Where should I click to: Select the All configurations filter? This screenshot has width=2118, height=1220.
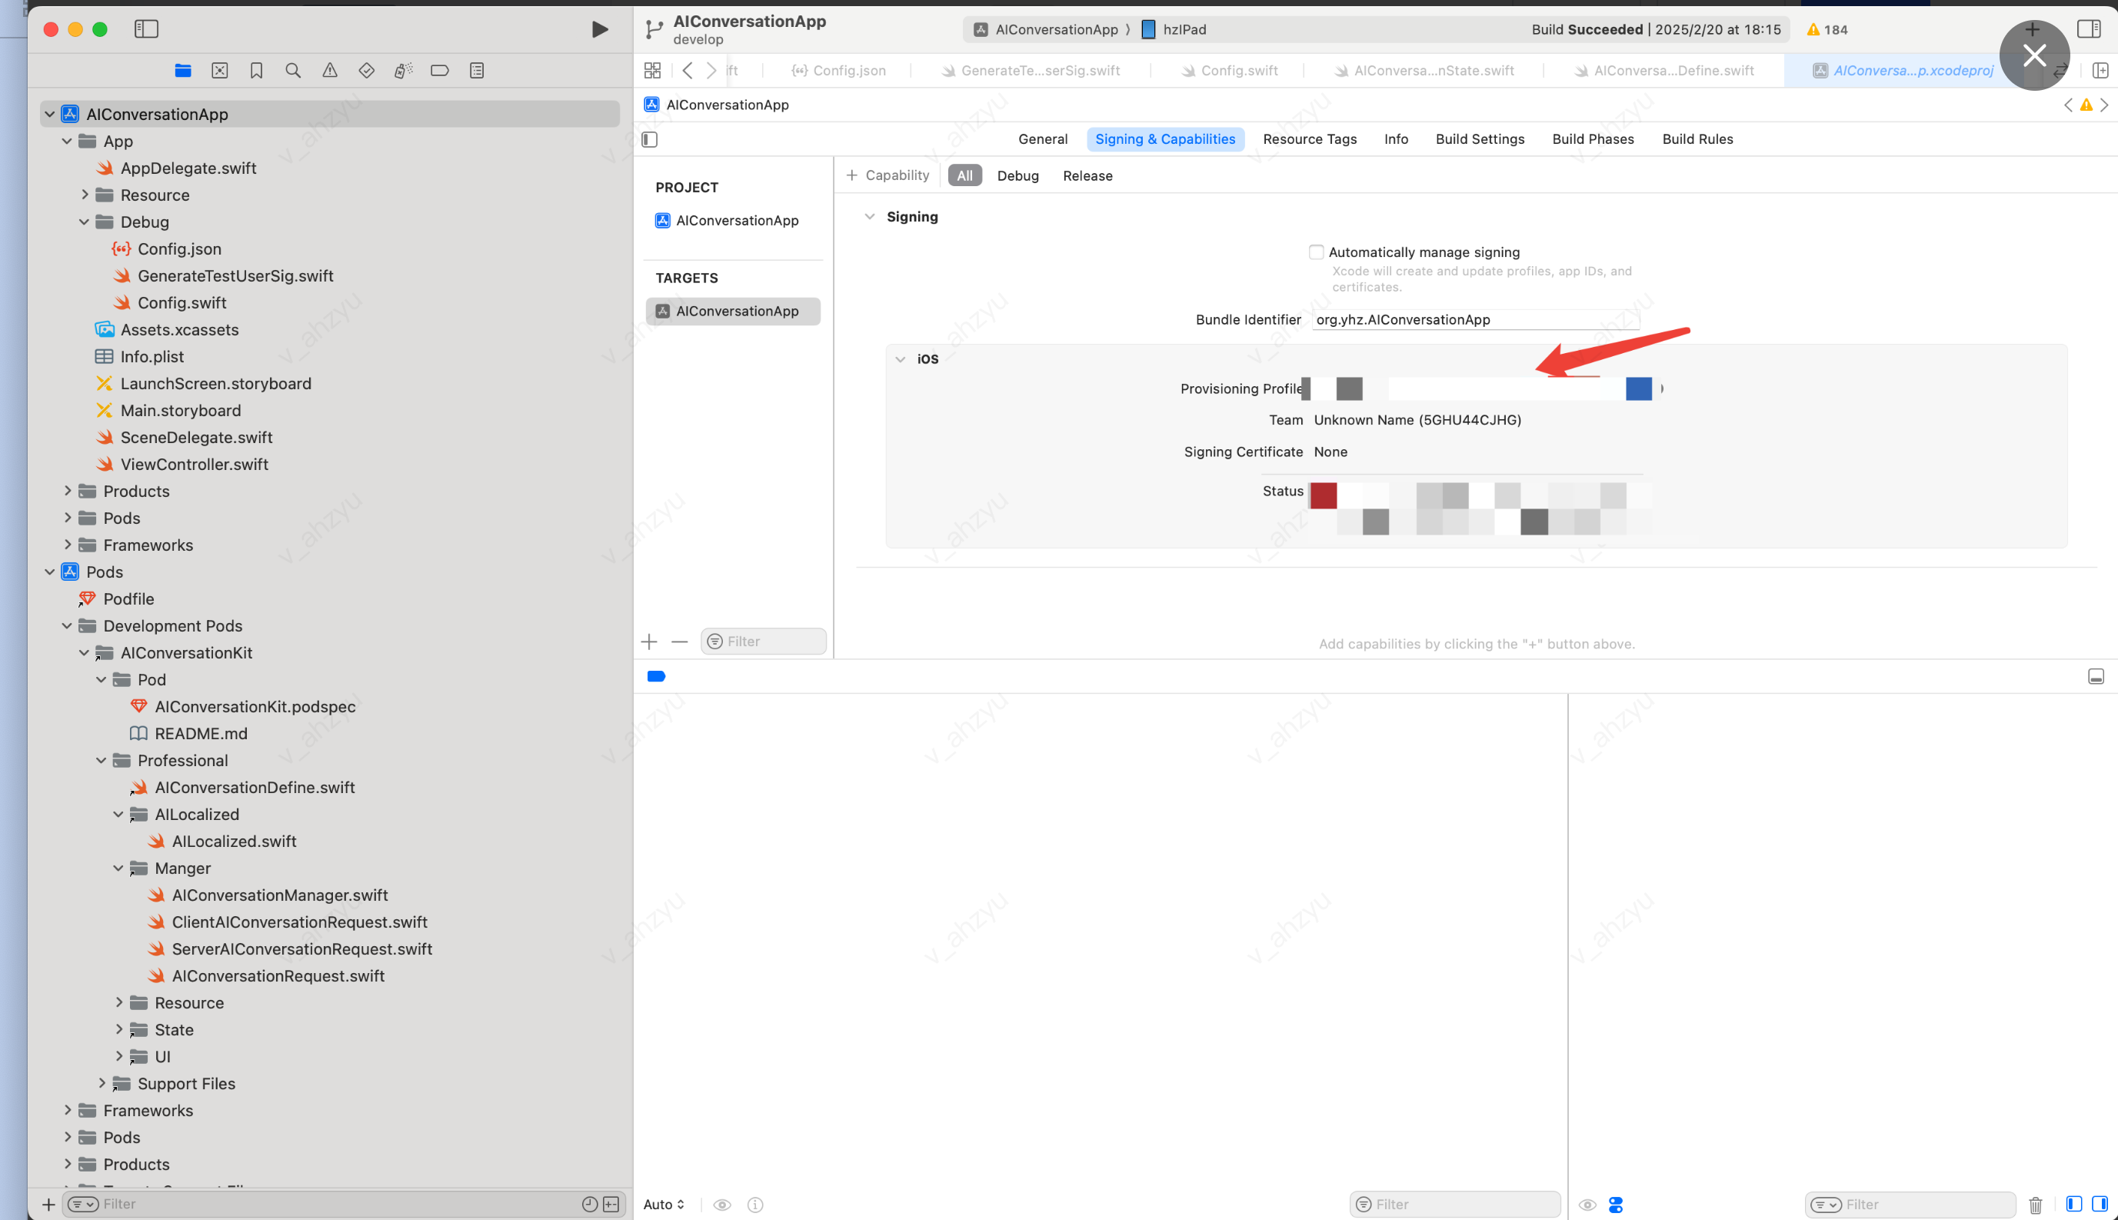coord(964,176)
